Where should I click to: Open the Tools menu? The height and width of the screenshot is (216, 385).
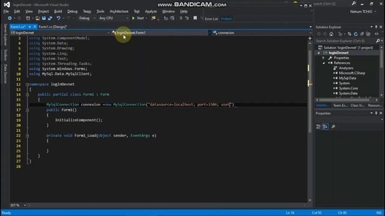pyautogui.click(x=100, y=11)
